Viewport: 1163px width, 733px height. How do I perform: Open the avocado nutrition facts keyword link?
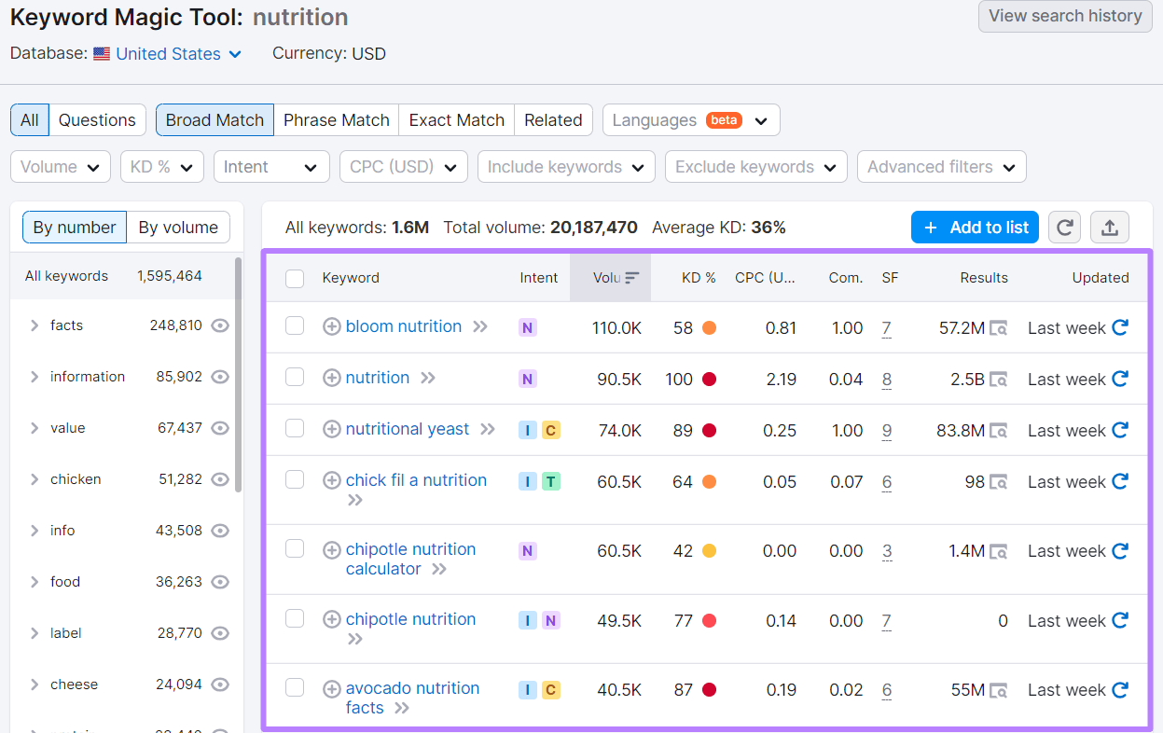point(413,688)
